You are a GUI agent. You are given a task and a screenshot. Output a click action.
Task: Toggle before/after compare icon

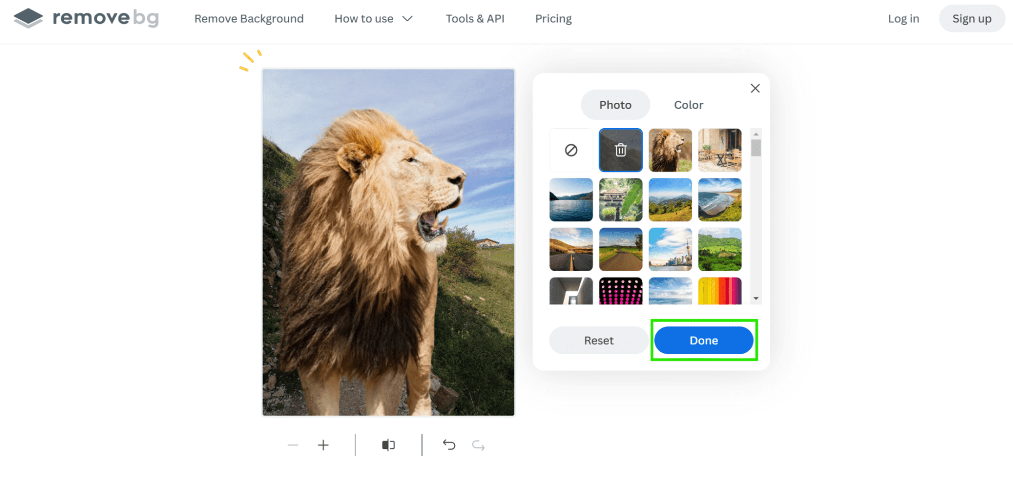388,445
